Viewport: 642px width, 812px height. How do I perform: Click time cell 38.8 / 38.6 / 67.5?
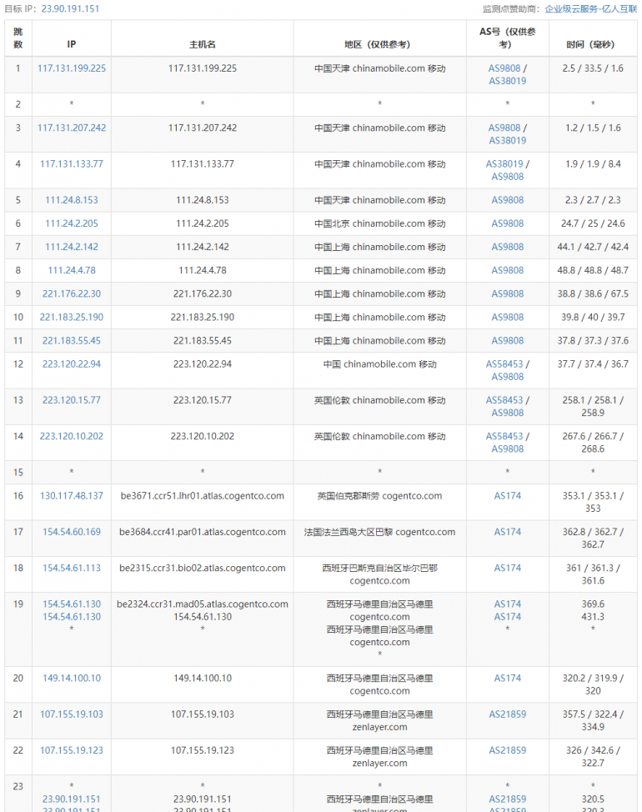tap(593, 293)
